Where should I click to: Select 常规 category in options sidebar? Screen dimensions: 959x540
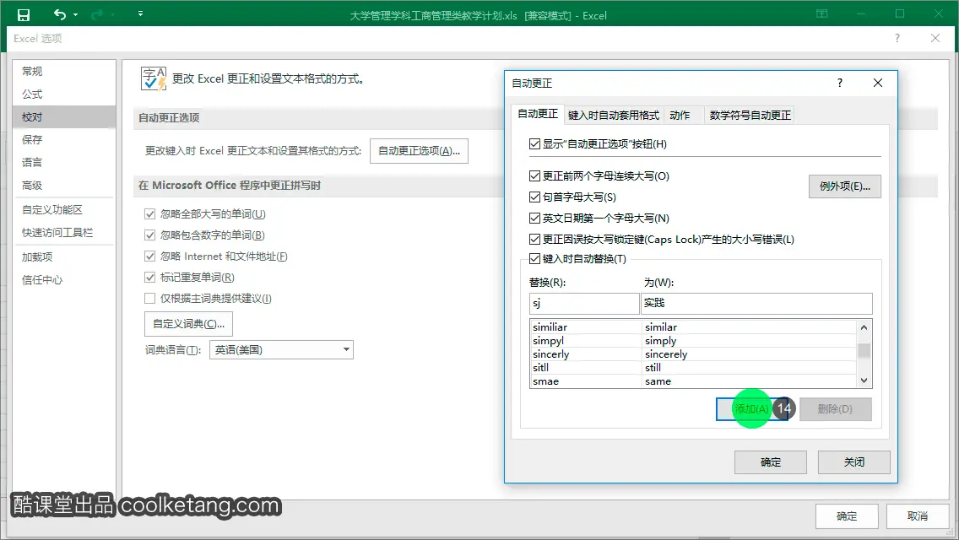(x=64, y=71)
